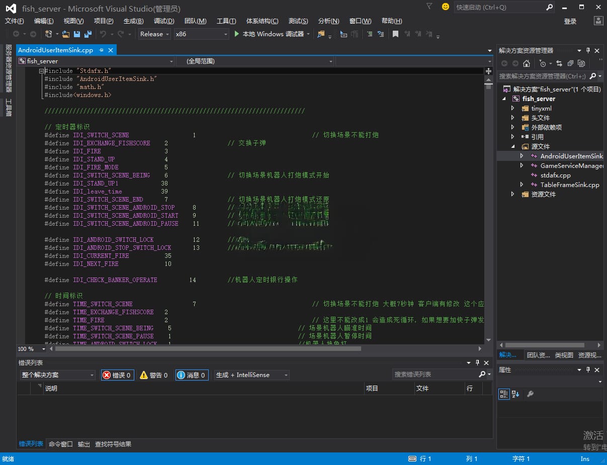Click Collapse All icon in Solution Explorer
Screen dimensions: 607x465
pos(570,63)
